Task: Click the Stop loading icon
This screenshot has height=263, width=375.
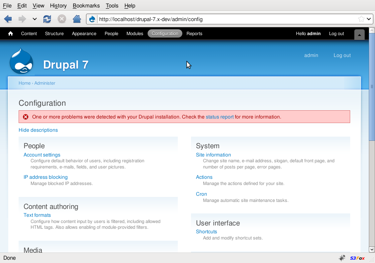Action: pos(62,19)
